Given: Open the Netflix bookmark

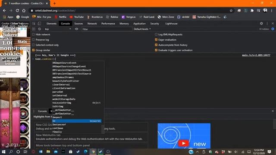Looking at the screenshot, I should click(60, 17).
